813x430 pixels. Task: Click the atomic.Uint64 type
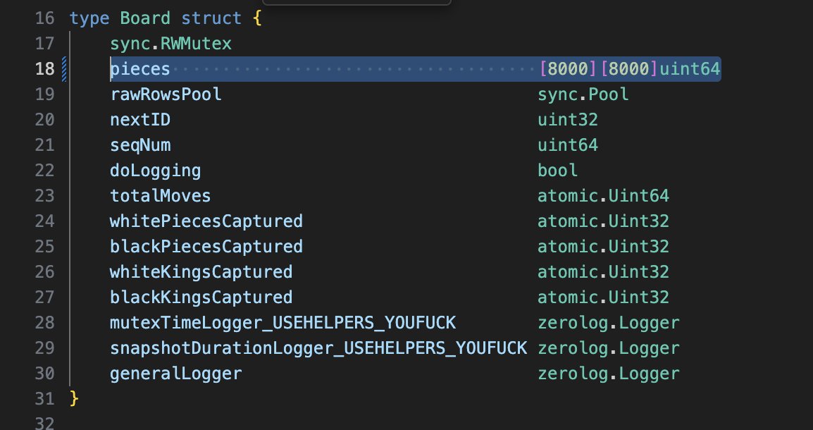[604, 196]
